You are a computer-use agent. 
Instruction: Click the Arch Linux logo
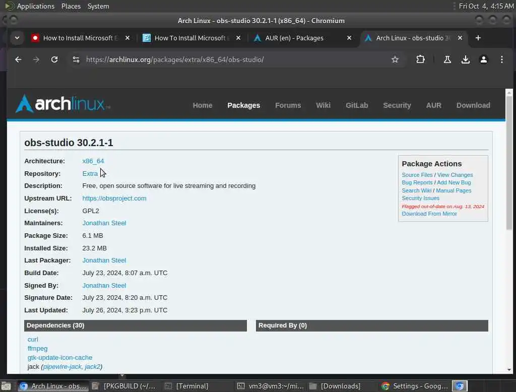point(62,104)
